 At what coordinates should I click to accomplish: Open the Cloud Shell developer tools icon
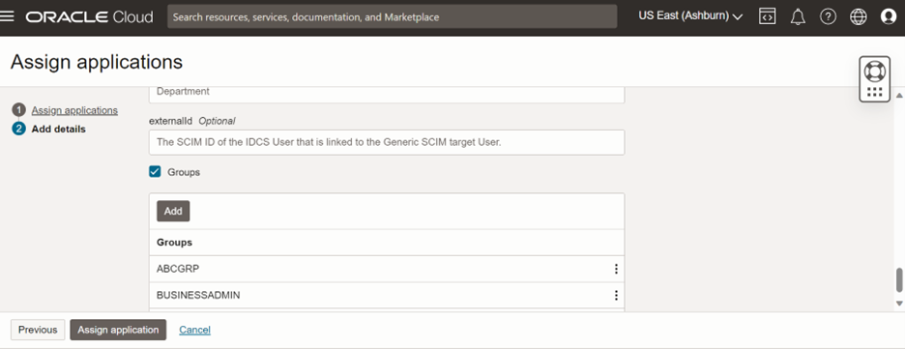click(x=767, y=16)
